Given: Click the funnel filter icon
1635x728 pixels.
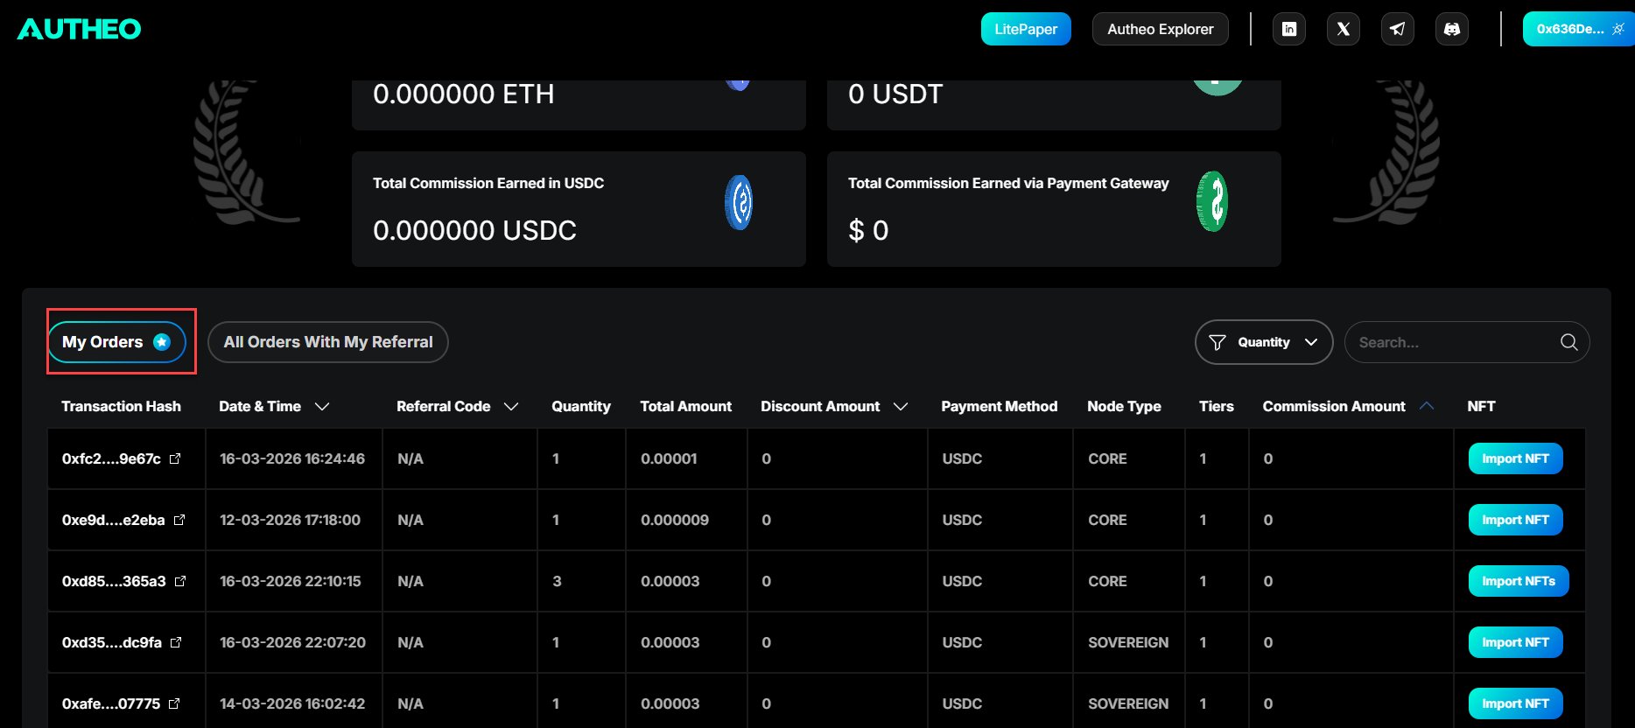Looking at the screenshot, I should 1217,342.
